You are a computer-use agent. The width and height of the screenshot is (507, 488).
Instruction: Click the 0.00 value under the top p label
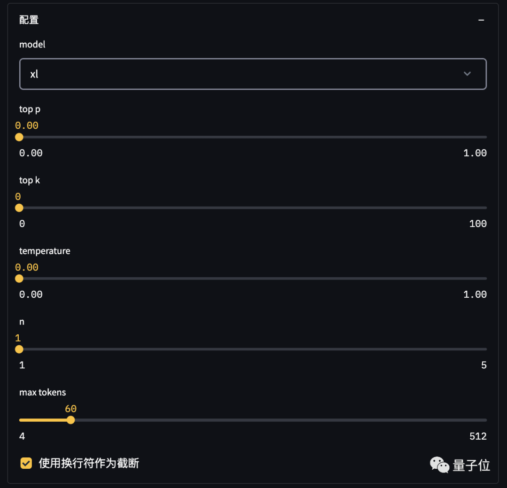click(x=26, y=125)
